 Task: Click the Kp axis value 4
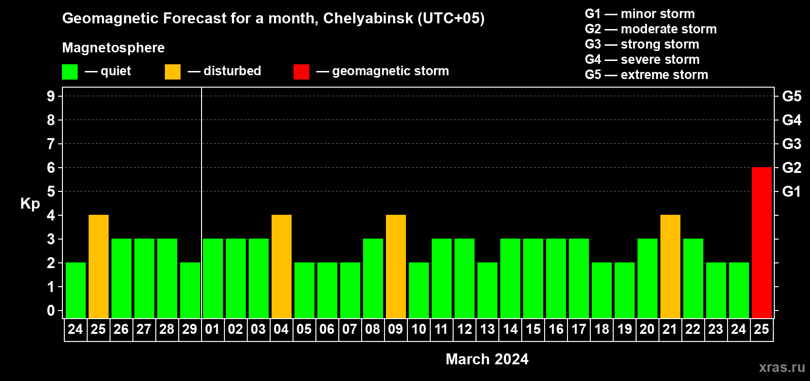pos(51,215)
